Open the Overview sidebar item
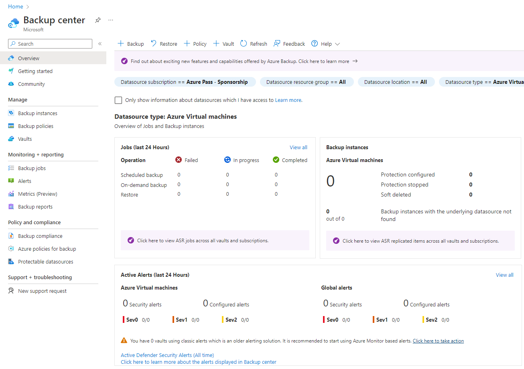 point(53,58)
